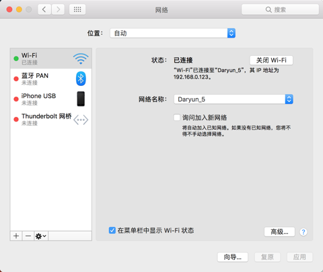The height and width of the screenshot is (272, 323).
Task: Minimize the window with the yellow button
Action: [19, 9]
